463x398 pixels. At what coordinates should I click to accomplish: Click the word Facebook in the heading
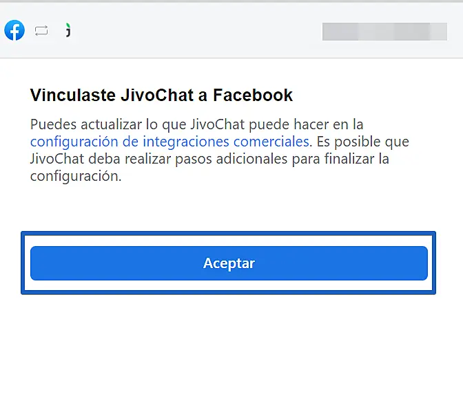253,95
